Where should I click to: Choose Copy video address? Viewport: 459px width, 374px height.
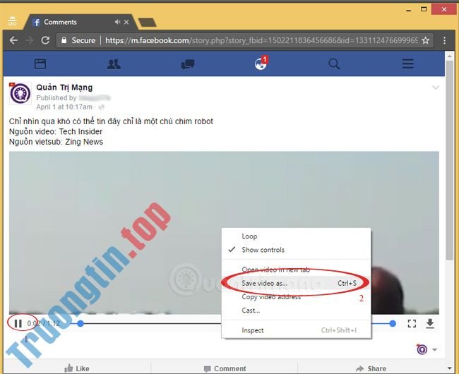[x=297, y=297]
